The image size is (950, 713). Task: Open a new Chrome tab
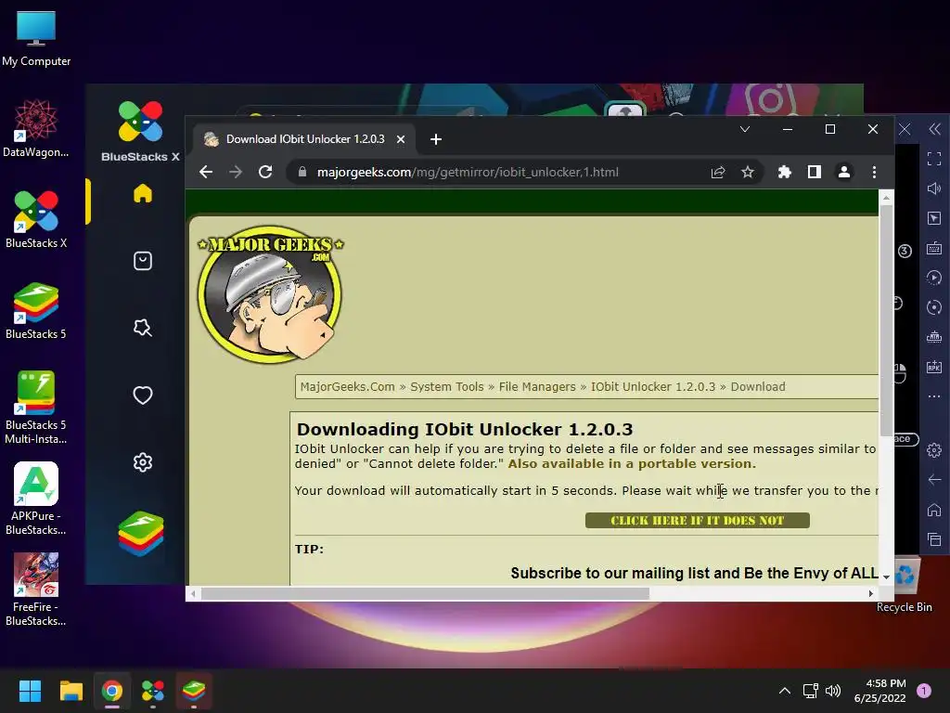tap(436, 139)
